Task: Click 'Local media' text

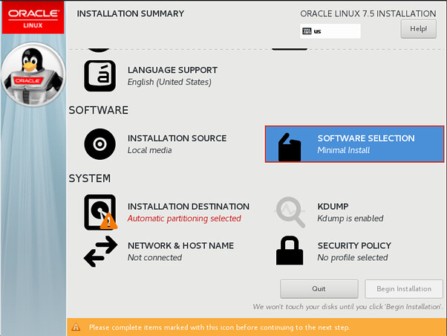Action: tap(150, 150)
